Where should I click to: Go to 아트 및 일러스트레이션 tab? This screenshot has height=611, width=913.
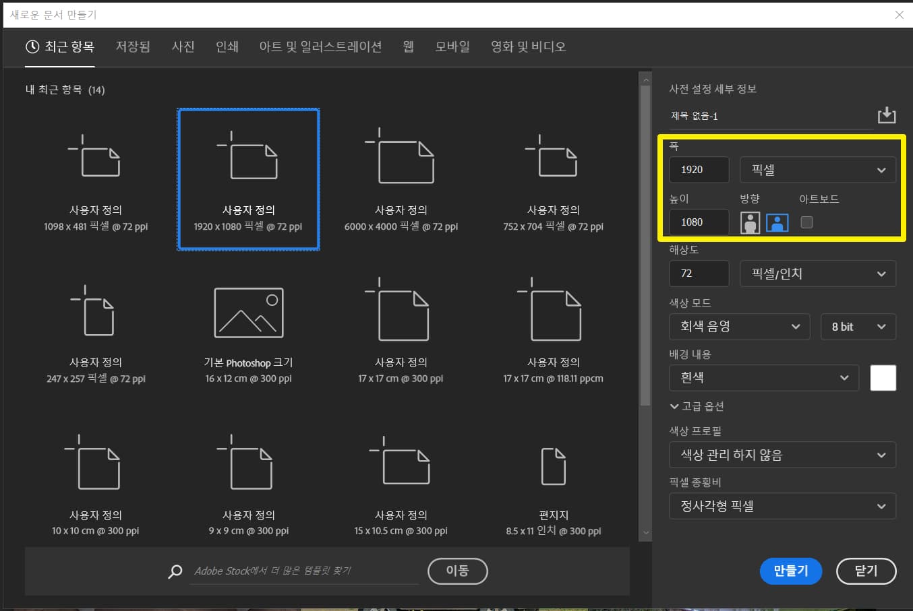click(320, 46)
